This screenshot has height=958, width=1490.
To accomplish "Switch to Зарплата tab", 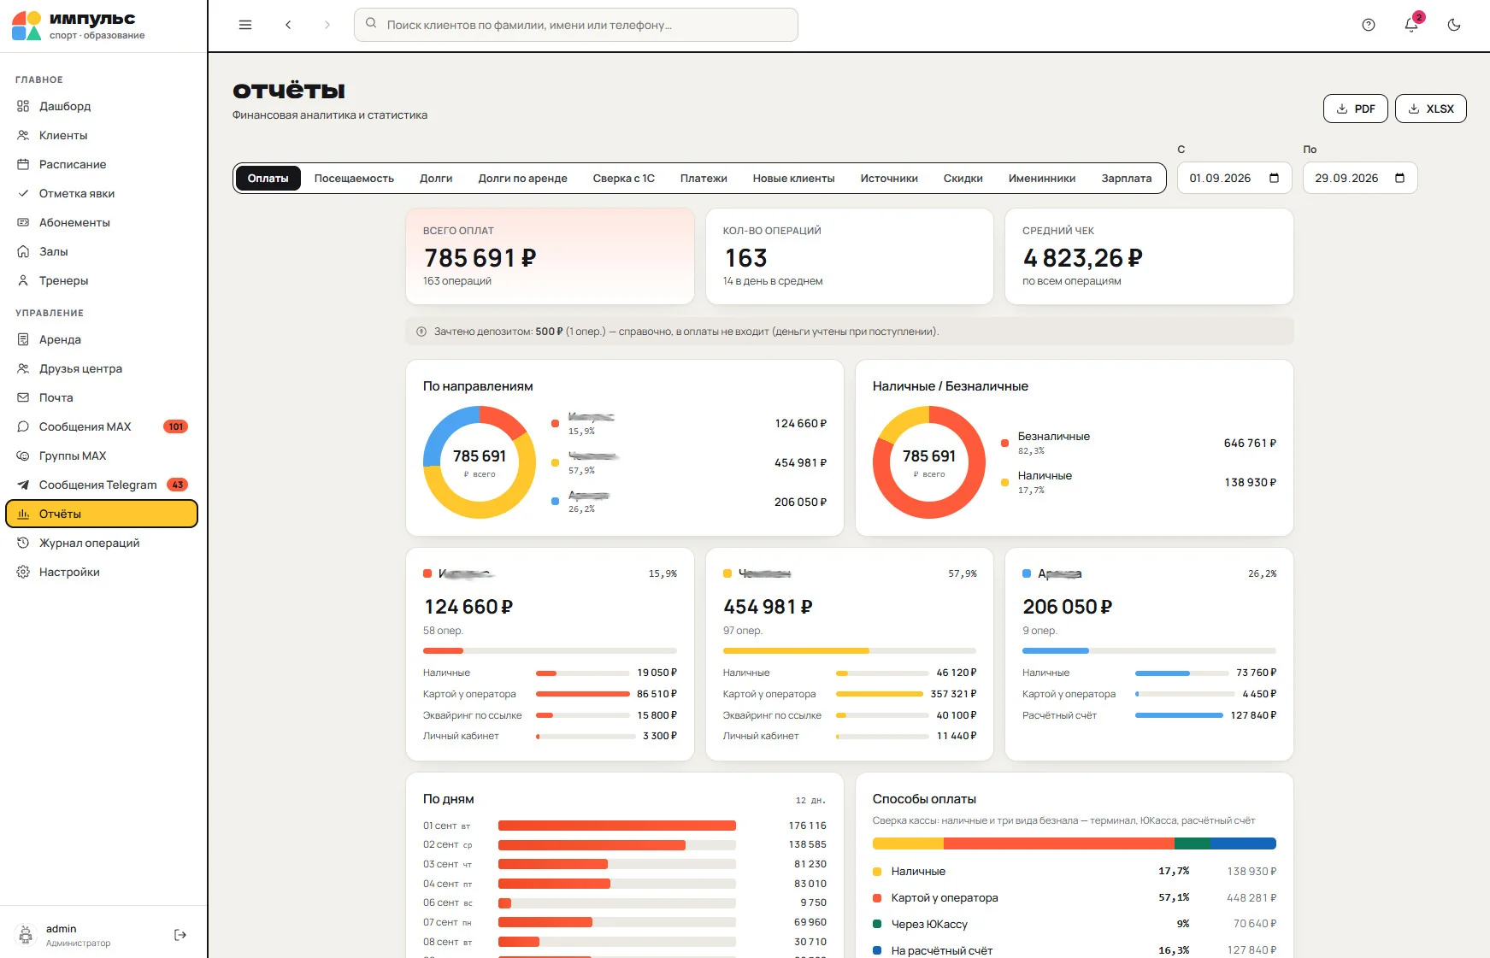I will point(1126,178).
